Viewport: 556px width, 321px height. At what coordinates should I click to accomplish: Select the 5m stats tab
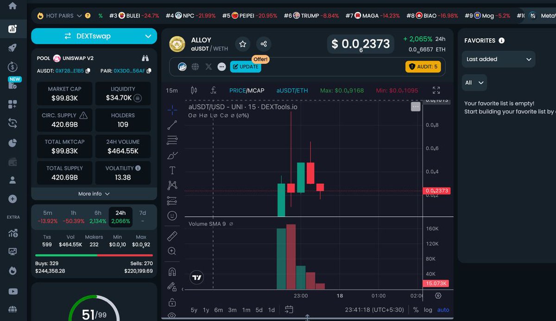48,217
